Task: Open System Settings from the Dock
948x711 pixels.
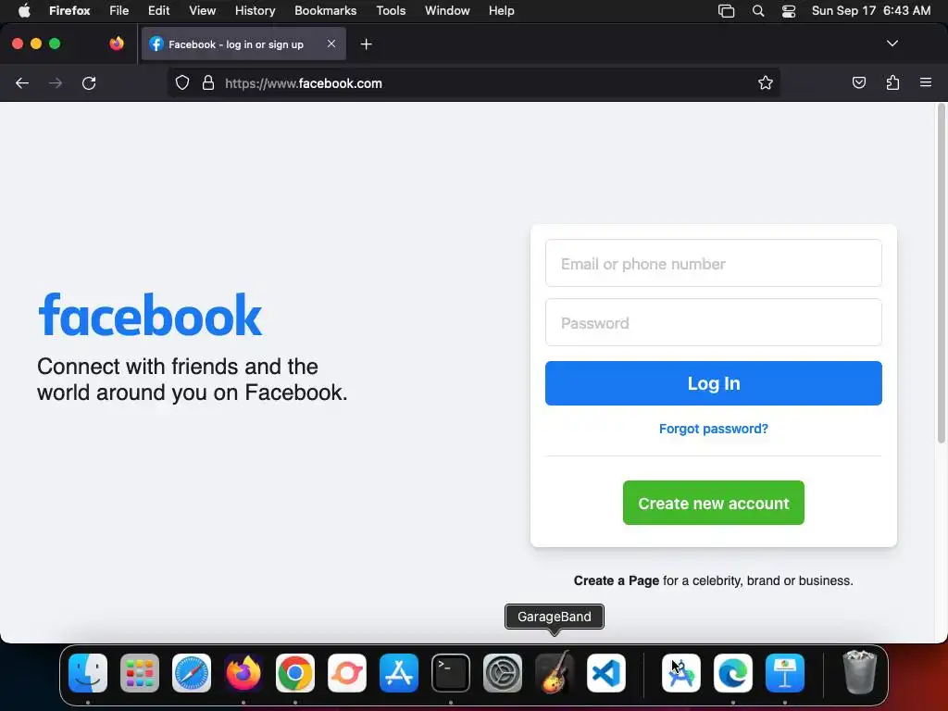Action: click(x=503, y=673)
